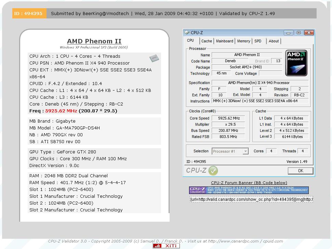Click the OK button
This screenshot has width=332, height=249.
[x=301, y=171]
